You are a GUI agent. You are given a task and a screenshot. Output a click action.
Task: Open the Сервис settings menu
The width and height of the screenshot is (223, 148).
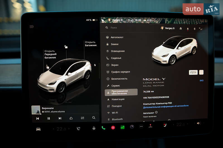click(113, 86)
